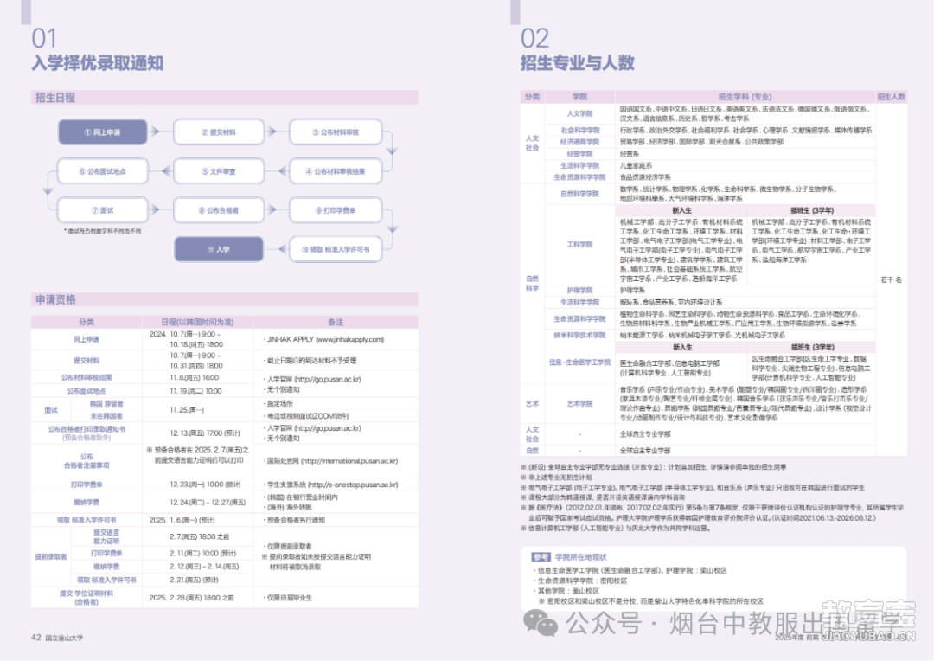Select the 韩国 滞留者 cell
The image size is (934, 661).
(x=106, y=403)
